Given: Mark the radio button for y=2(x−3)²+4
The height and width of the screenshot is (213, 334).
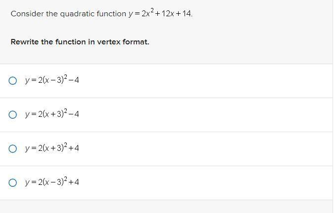Looking at the screenshot, I should (13, 182).
